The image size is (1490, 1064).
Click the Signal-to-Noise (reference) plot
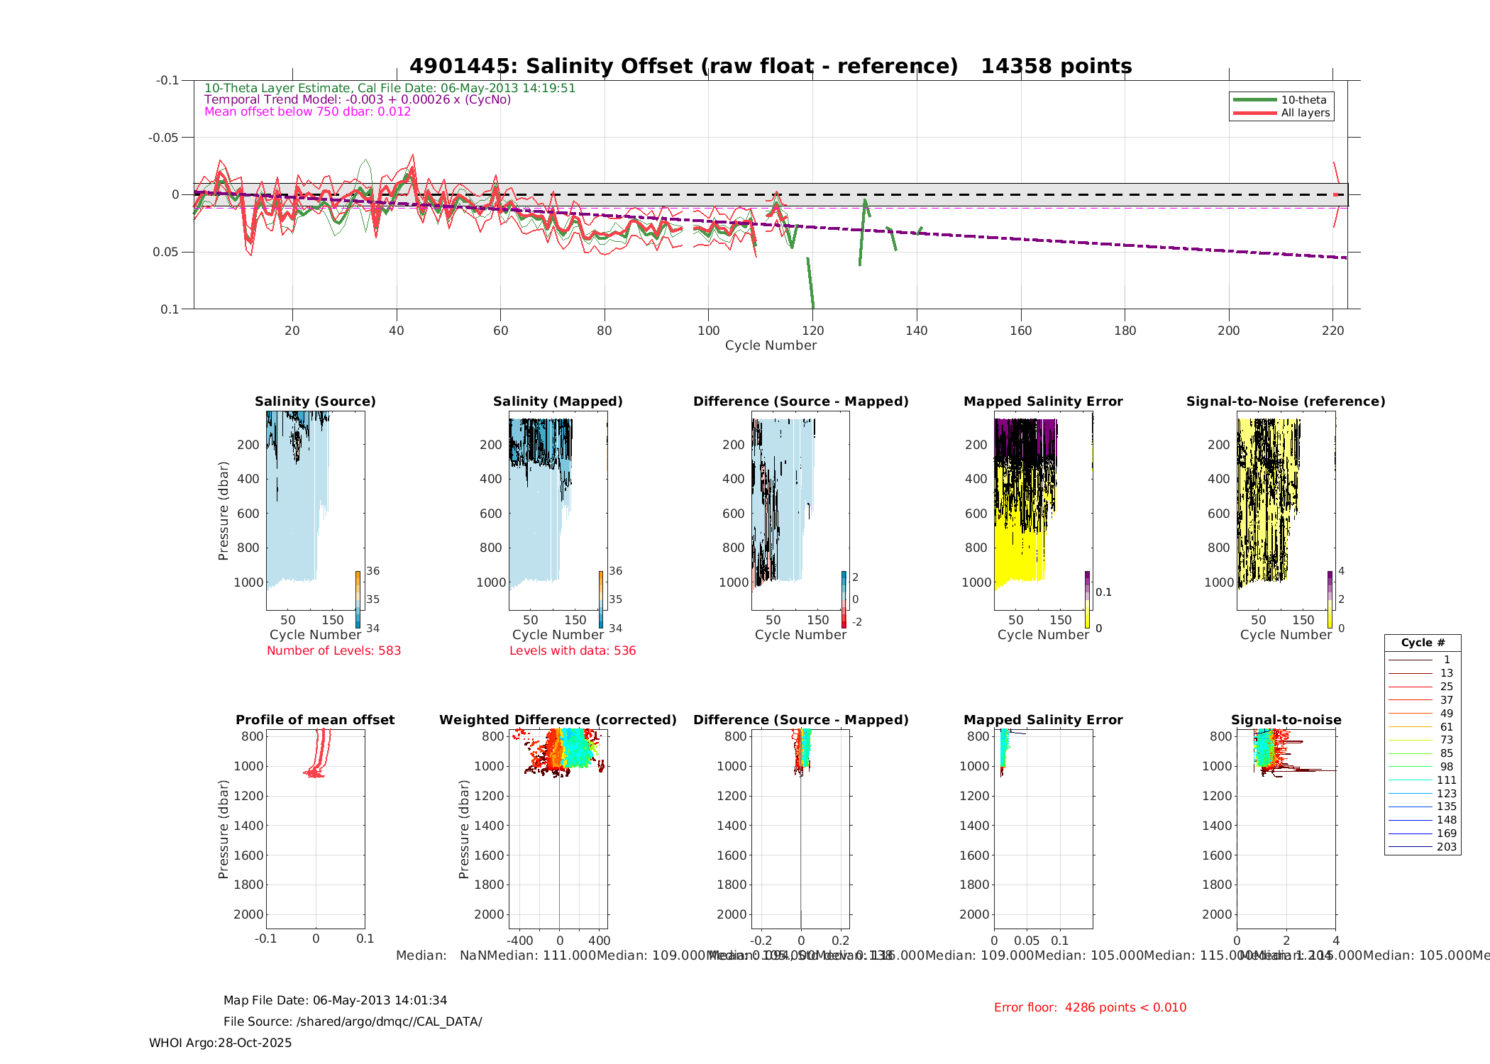click(1286, 510)
